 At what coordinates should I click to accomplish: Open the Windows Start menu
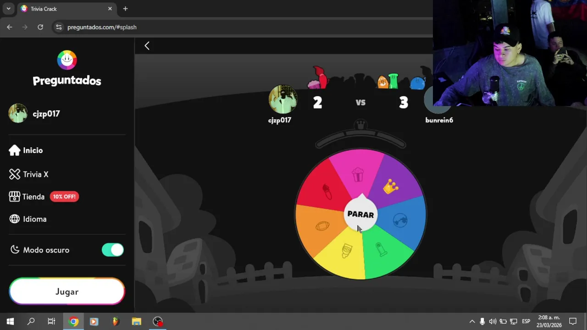[x=10, y=321]
